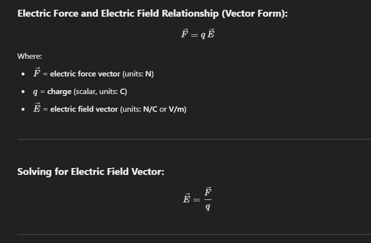Click the E vector symbol in third bullet

[x=37, y=108]
